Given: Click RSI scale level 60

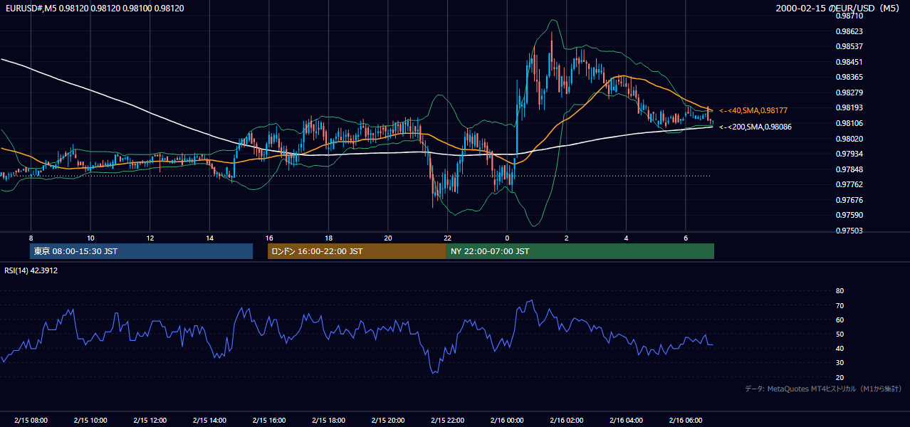Looking at the screenshot, I should 840,320.
